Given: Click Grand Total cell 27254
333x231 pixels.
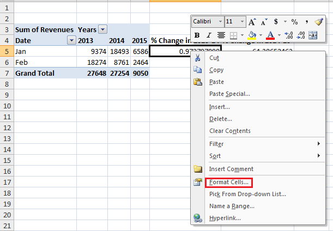Looking at the screenshot, I should (x=119, y=73).
